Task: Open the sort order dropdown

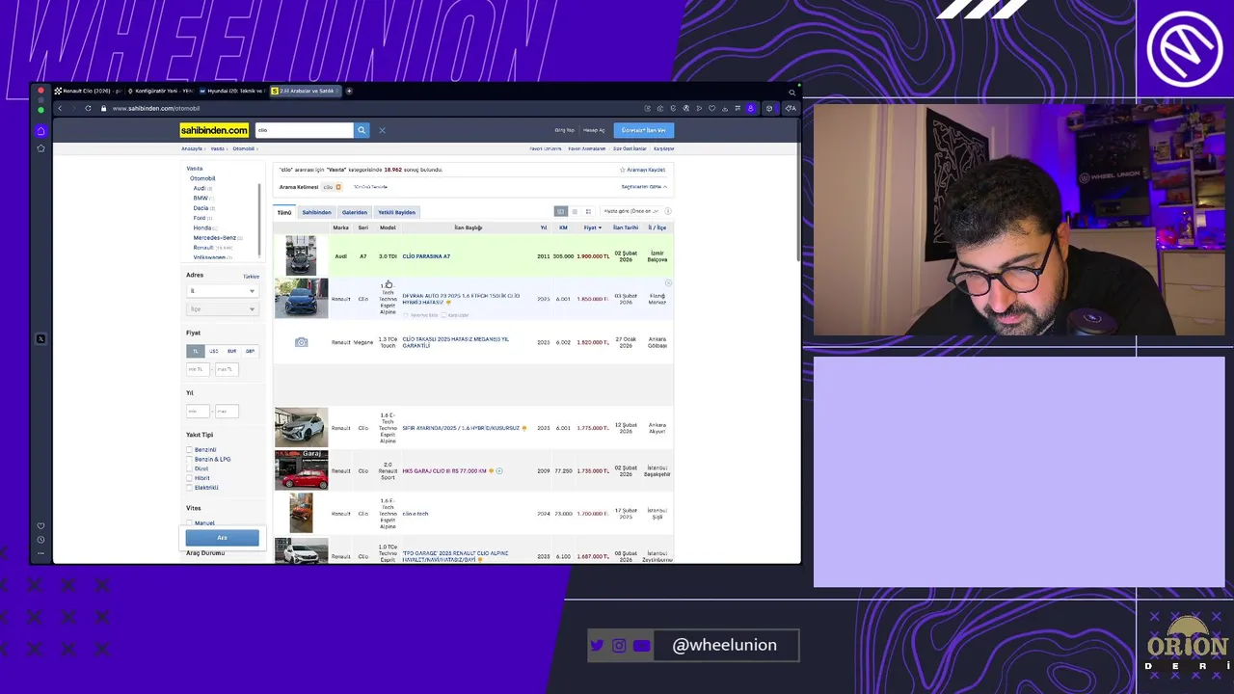Action: pyautogui.click(x=631, y=211)
